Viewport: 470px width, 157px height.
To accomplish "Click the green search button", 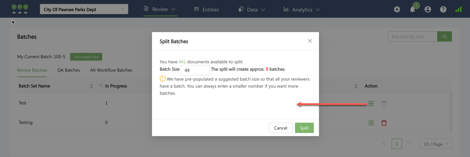I will pos(444,37).
